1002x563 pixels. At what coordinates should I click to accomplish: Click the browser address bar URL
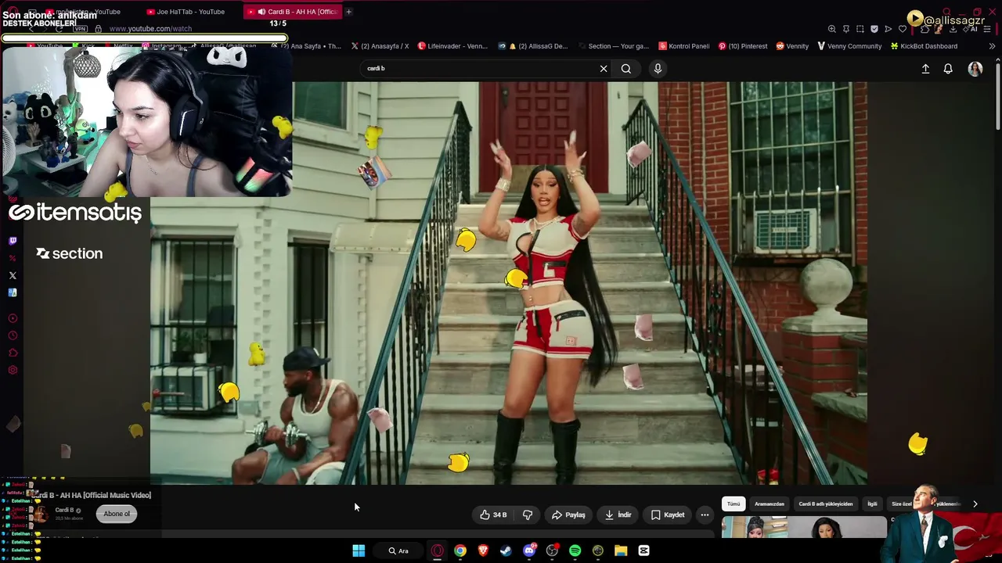[x=150, y=29]
